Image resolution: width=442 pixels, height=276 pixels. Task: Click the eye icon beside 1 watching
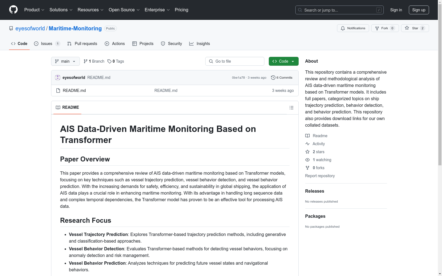(x=307, y=160)
